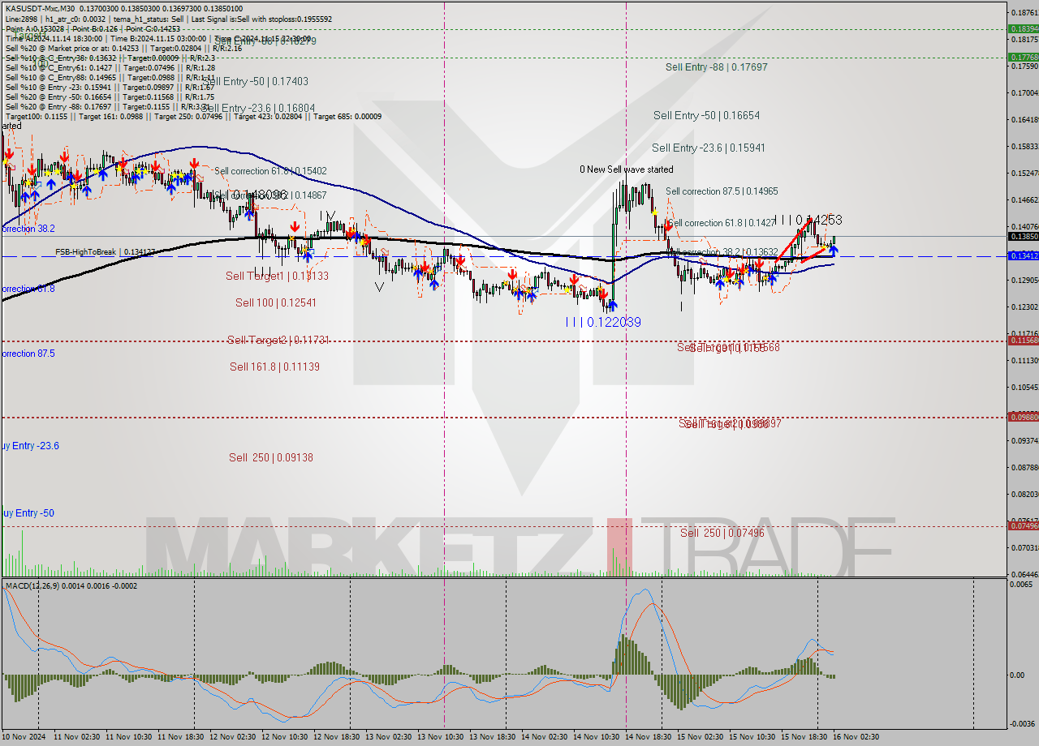Click the '12 Nov 18:30' time axis label
The image size is (1039, 746).
point(337,737)
